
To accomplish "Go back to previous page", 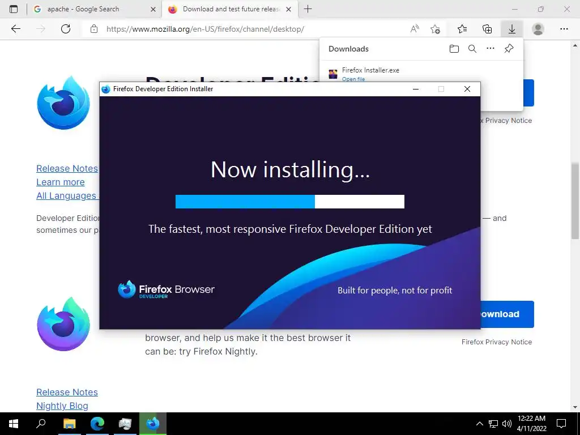I will 15,29.
